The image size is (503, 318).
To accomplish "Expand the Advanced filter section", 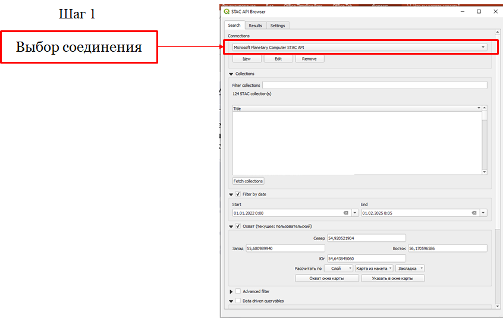I will (x=231, y=292).
